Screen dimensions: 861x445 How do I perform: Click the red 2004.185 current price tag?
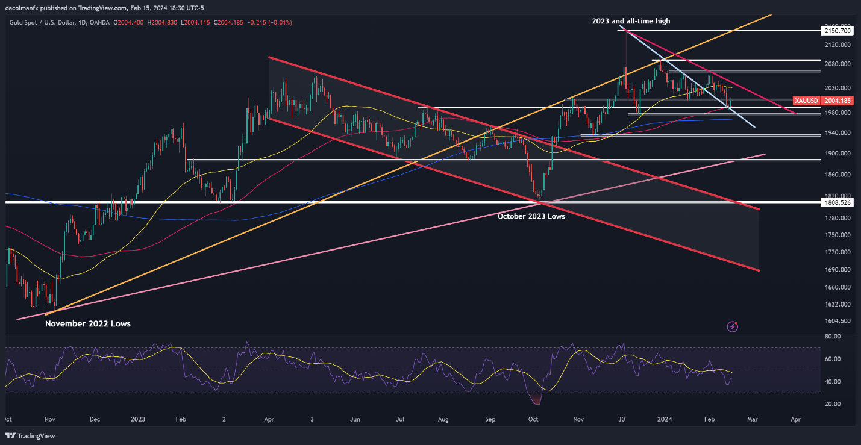click(837, 101)
